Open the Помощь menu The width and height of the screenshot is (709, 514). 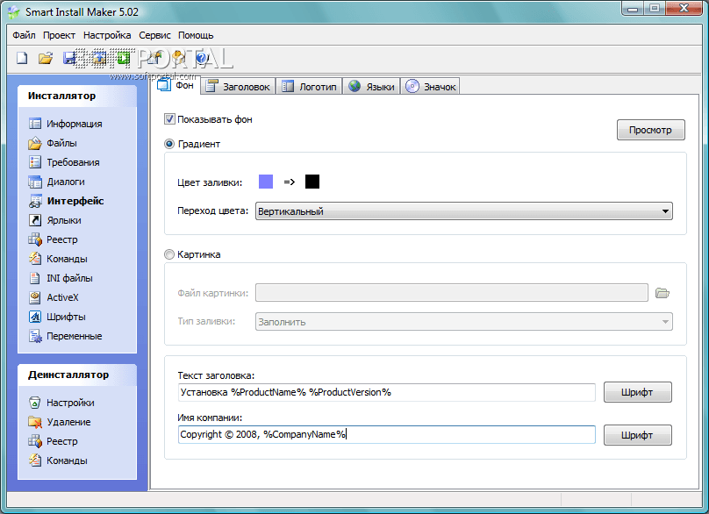click(x=196, y=35)
